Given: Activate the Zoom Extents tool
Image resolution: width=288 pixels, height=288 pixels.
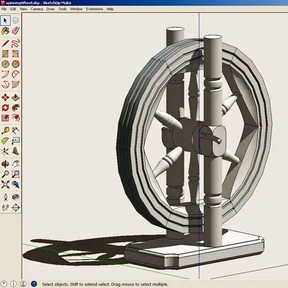Looking at the screenshot, I should [x=5, y=184].
